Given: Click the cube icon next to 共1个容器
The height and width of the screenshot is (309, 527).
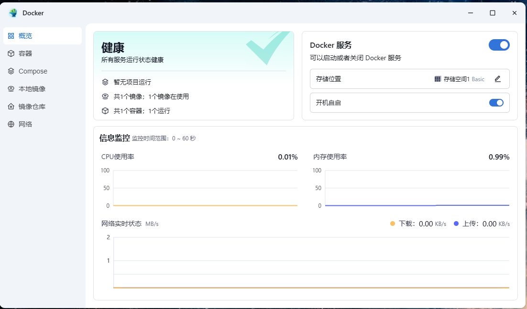Looking at the screenshot, I should (105, 111).
